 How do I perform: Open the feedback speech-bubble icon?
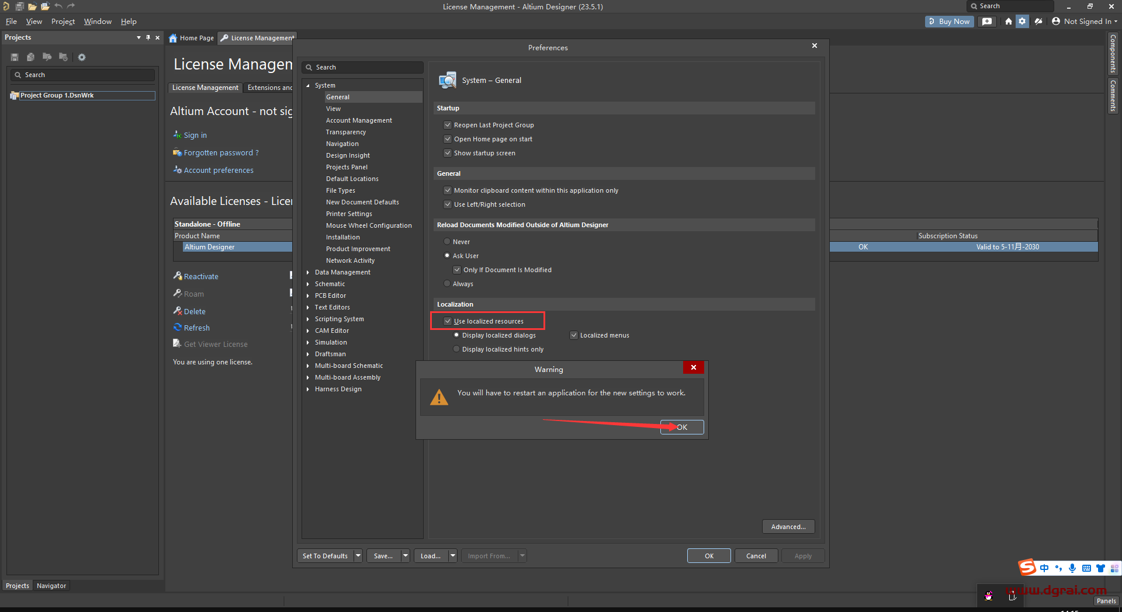pyautogui.click(x=987, y=22)
